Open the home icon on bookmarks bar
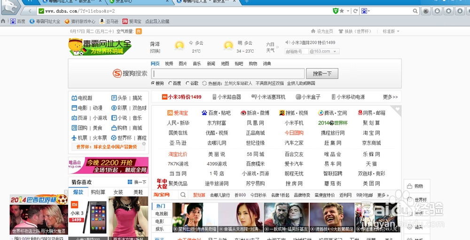 coord(3,21)
